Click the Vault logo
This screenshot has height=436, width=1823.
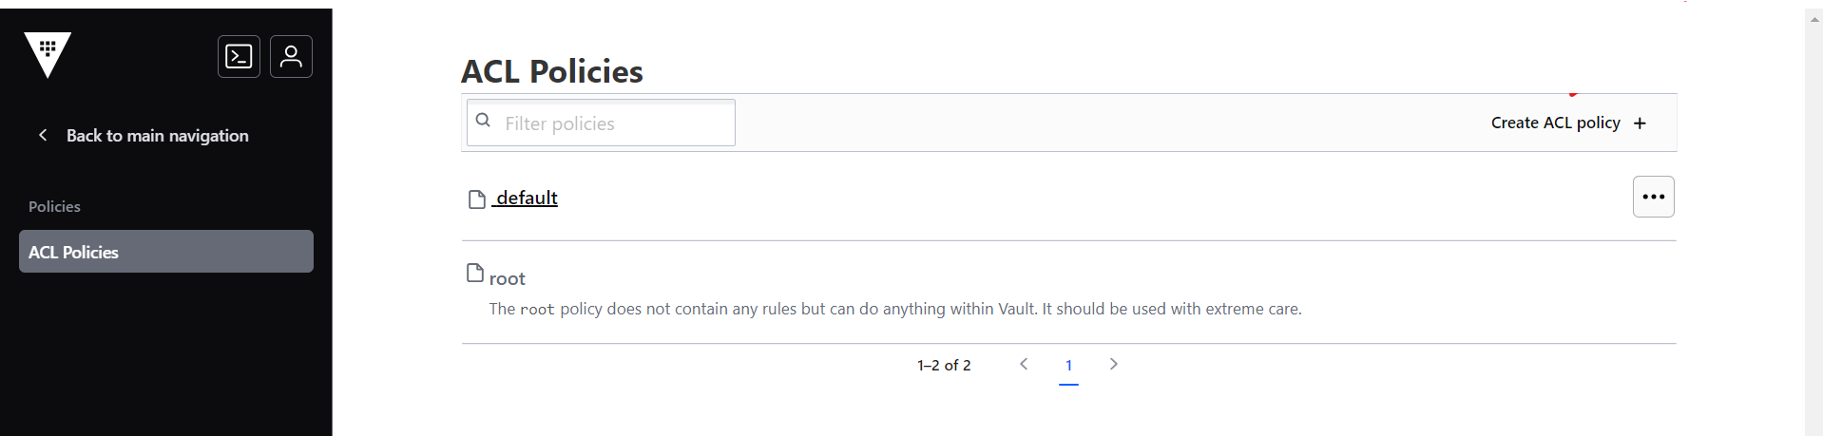pos(48,54)
